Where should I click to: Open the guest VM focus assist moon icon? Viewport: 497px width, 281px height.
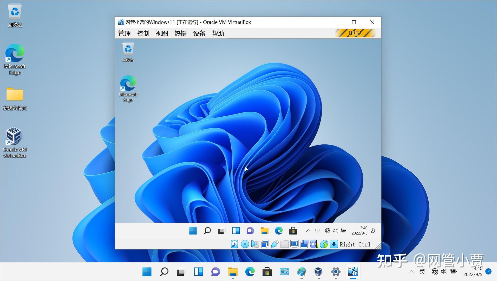(x=373, y=231)
